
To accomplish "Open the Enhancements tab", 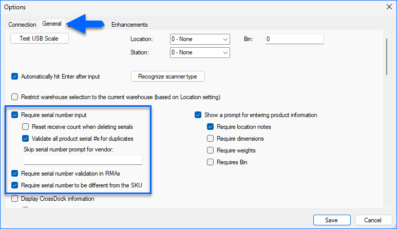I will [129, 24].
